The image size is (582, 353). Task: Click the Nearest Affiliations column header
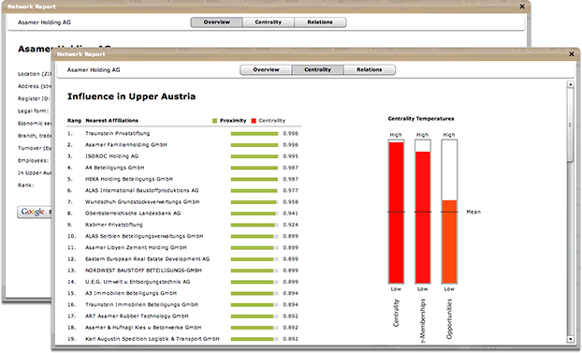click(111, 121)
